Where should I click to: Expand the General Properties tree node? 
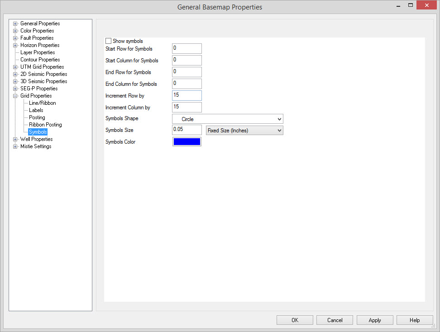coord(15,23)
